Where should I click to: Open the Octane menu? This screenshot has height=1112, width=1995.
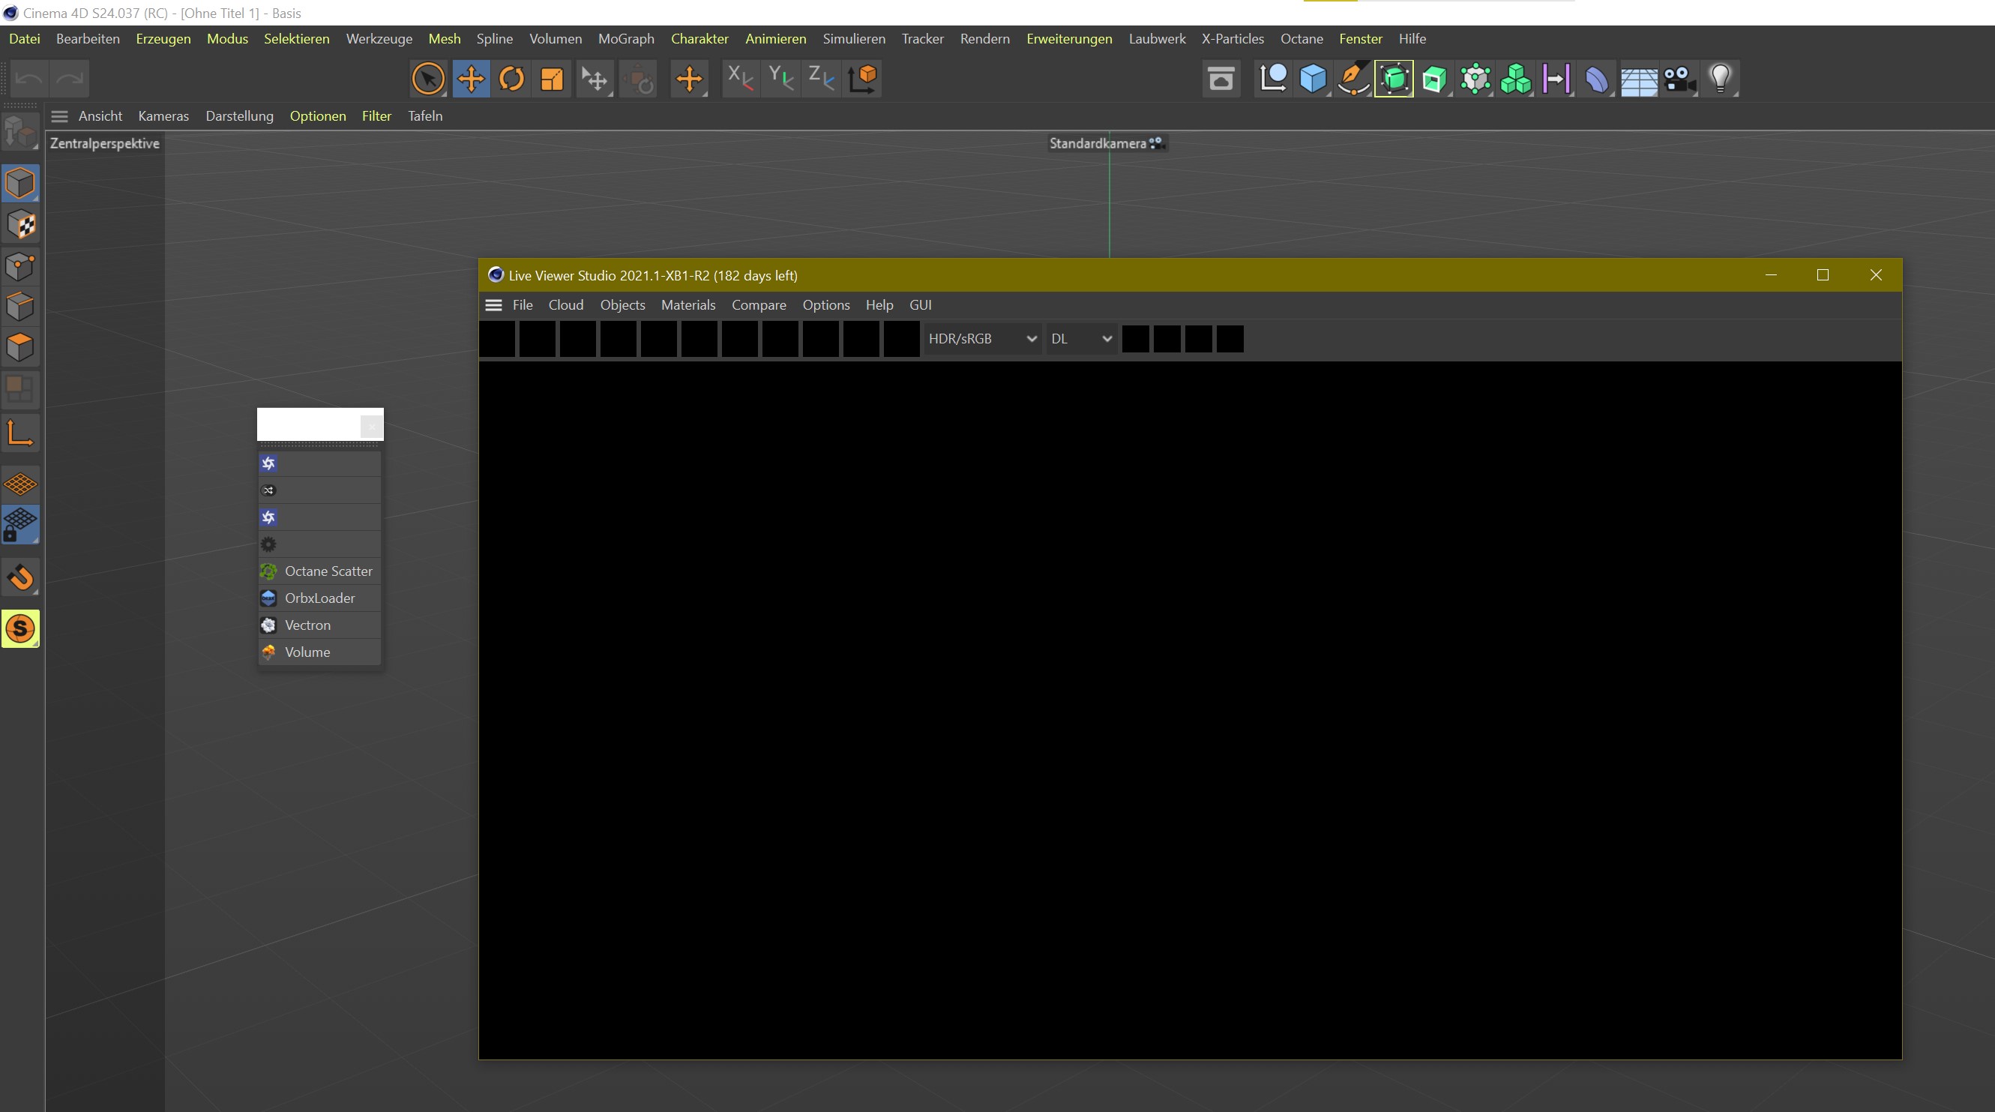tap(1301, 39)
